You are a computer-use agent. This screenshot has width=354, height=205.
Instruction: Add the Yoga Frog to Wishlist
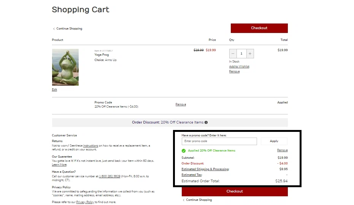tap(239, 67)
